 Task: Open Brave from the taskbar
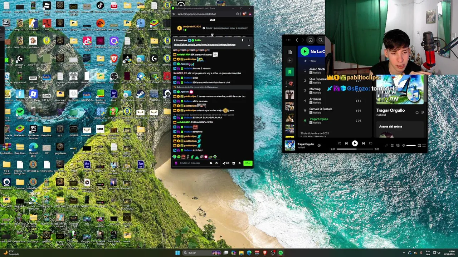(x=265, y=253)
